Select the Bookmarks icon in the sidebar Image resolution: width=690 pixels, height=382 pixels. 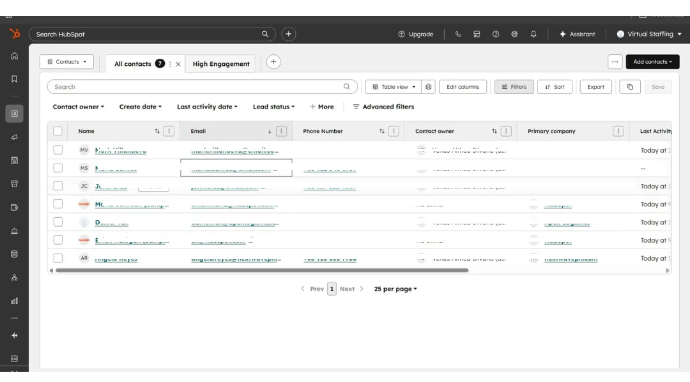tap(14, 79)
